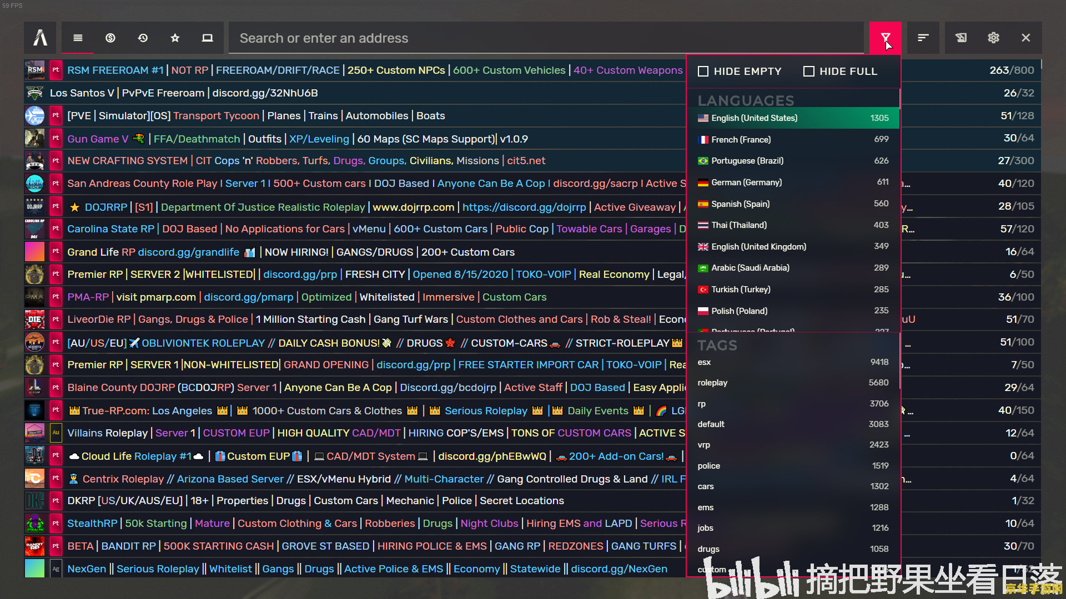Filter by the vrp tag
This screenshot has height=599, width=1066.
point(793,445)
